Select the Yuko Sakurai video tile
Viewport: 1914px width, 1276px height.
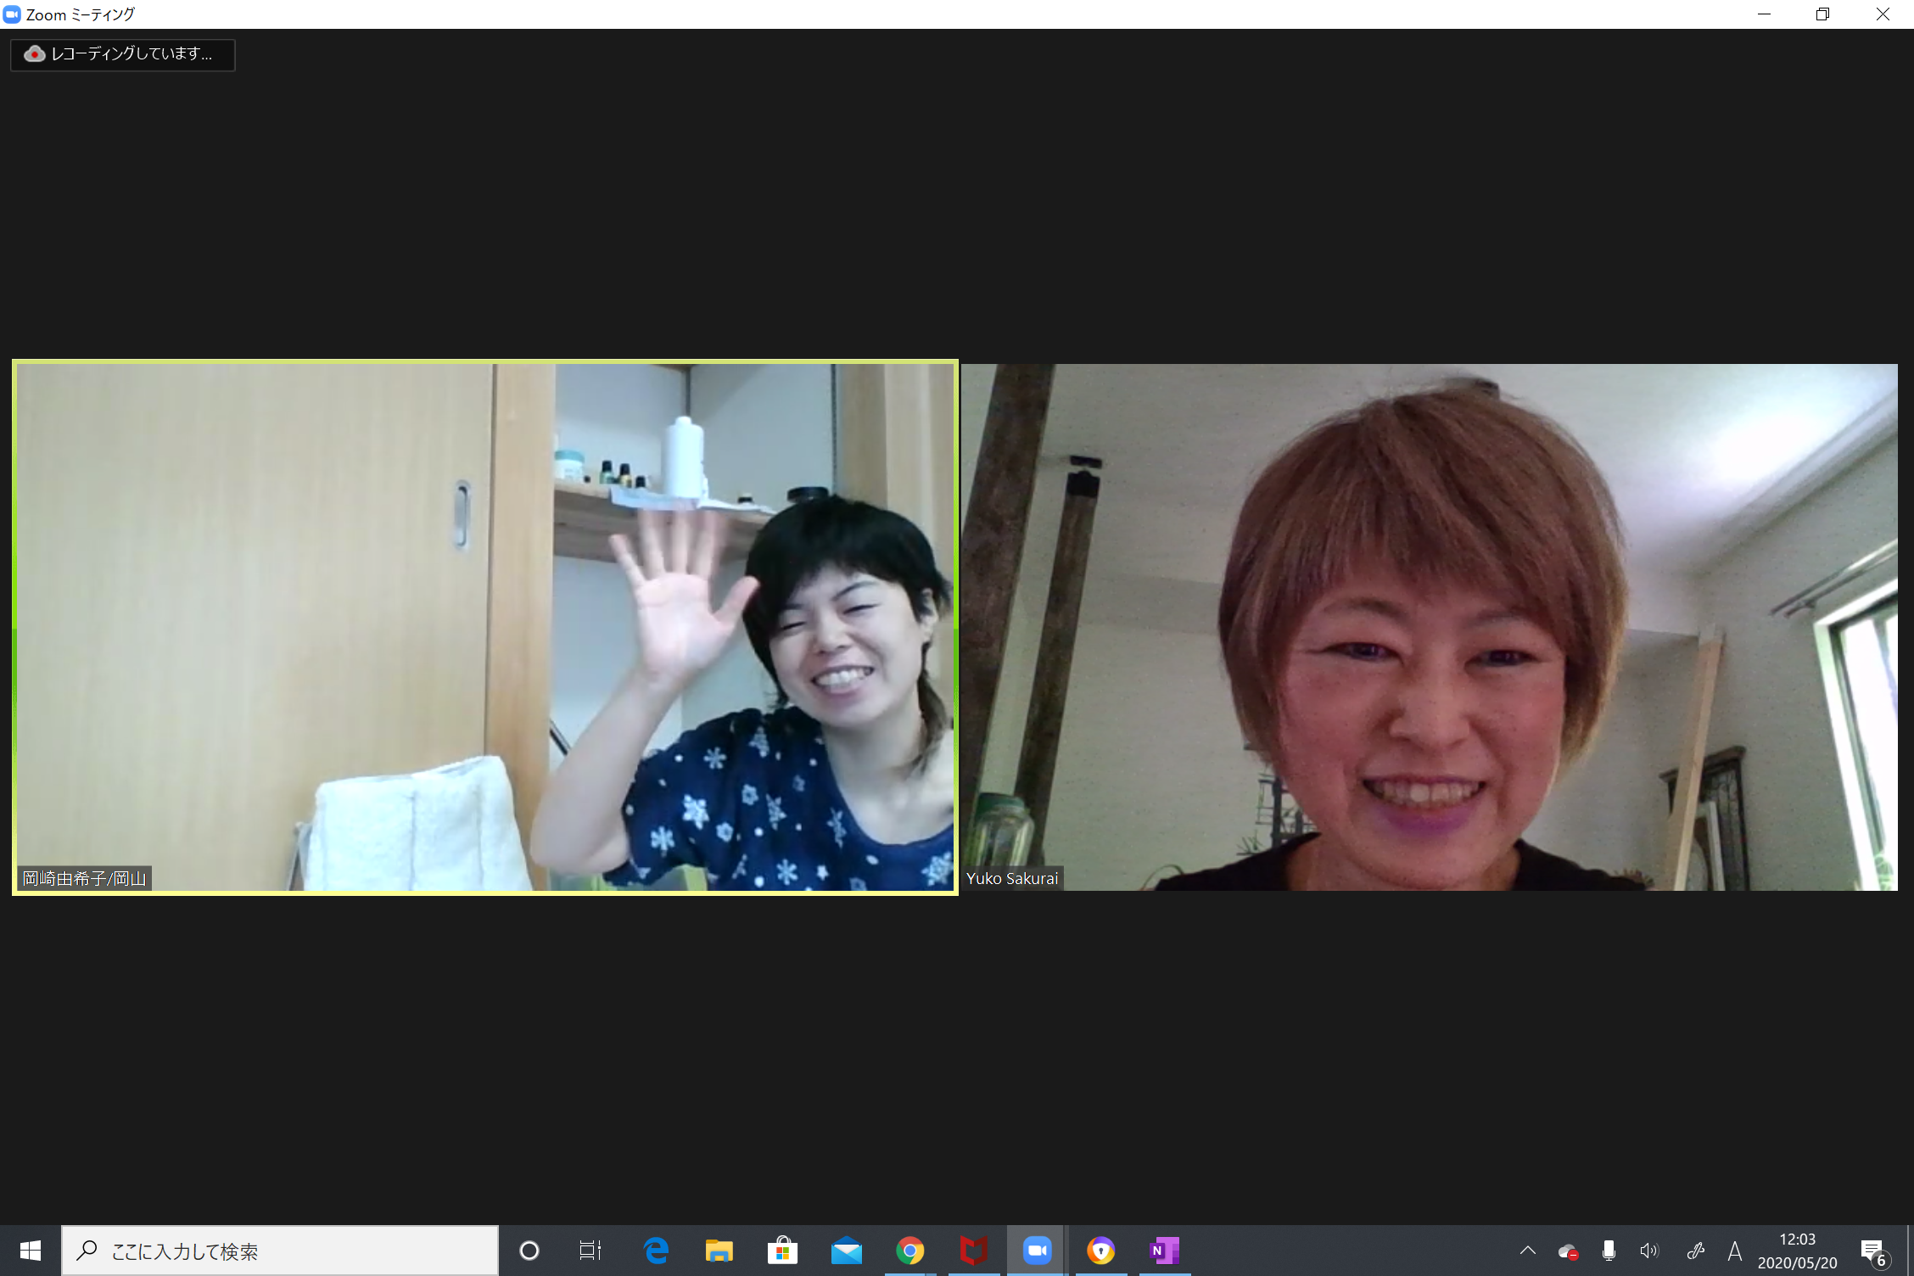pos(1430,628)
